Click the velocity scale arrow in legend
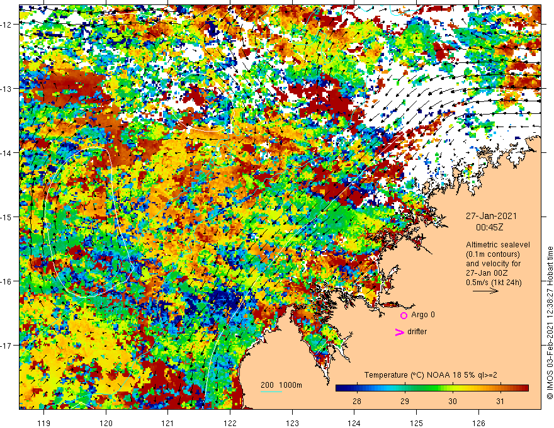 point(485,291)
